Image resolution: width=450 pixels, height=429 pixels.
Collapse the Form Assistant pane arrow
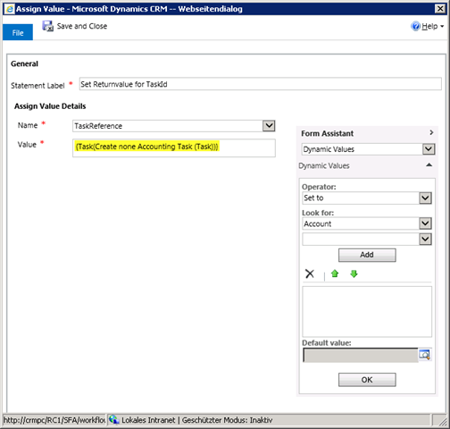[x=431, y=132]
